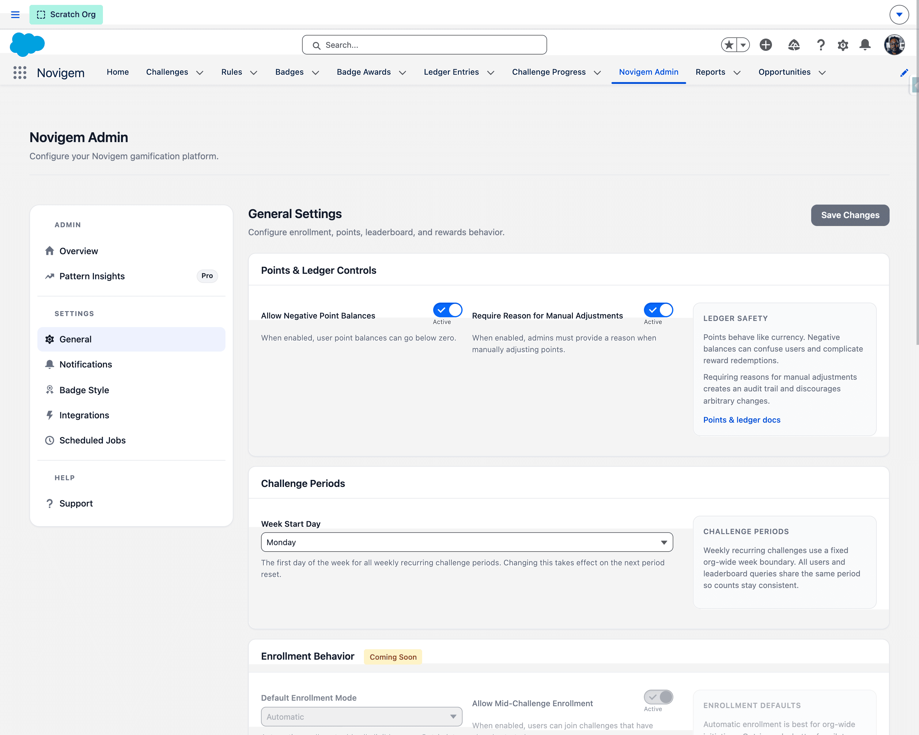Open the favorites list dropdown arrow
This screenshot has height=735, width=919.
[x=743, y=45]
